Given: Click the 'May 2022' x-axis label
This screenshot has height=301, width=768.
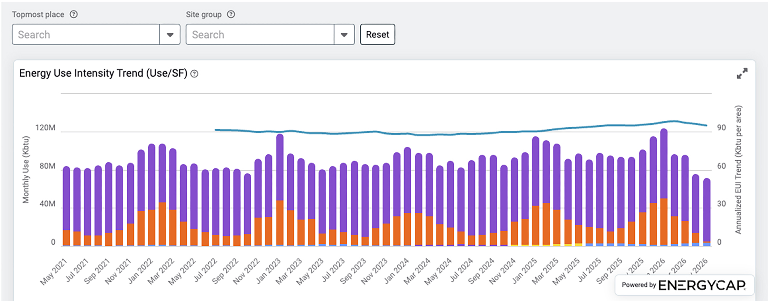Looking at the screenshot, I should tap(182, 272).
